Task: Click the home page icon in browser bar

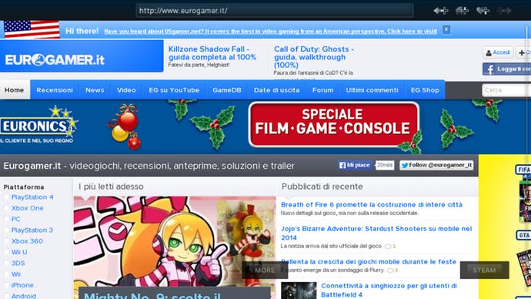Action: (462, 11)
